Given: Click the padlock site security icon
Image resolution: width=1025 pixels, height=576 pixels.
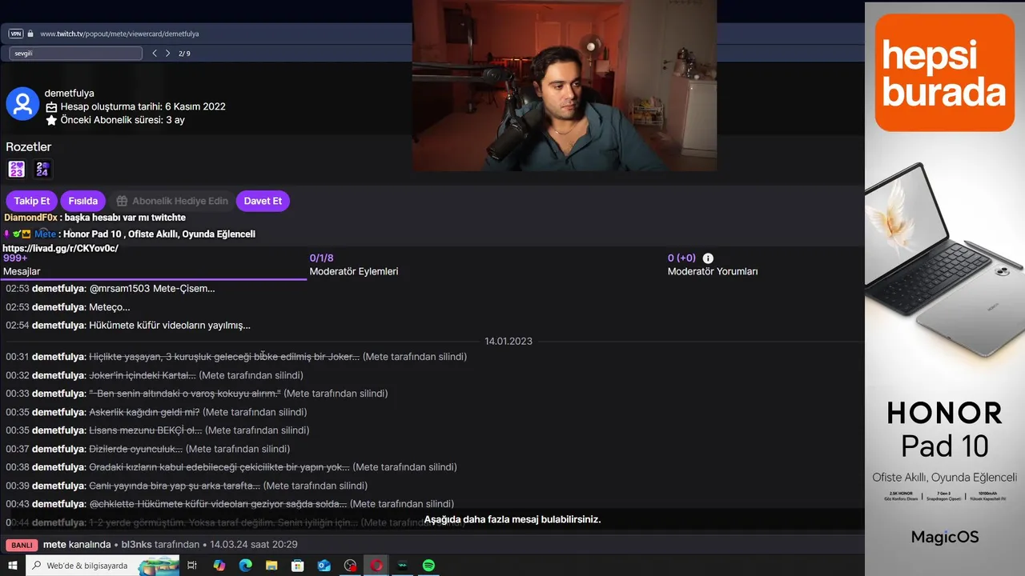Looking at the screenshot, I should pyautogui.click(x=30, y=34).
